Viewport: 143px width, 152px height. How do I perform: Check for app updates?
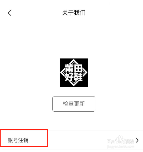(x=74, y=104)
